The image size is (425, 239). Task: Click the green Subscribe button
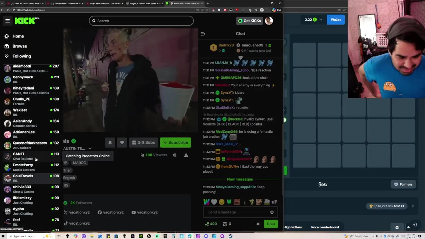[x=175, y=142]
